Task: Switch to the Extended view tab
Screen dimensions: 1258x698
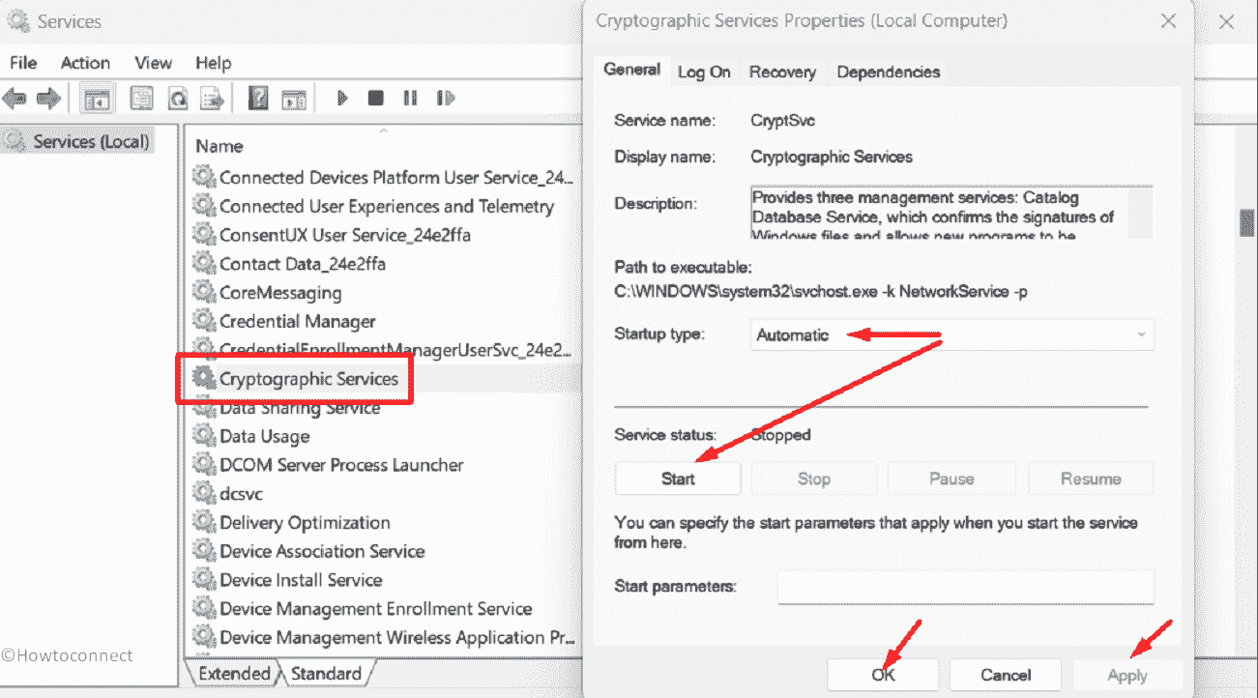Action: point(234,673)
